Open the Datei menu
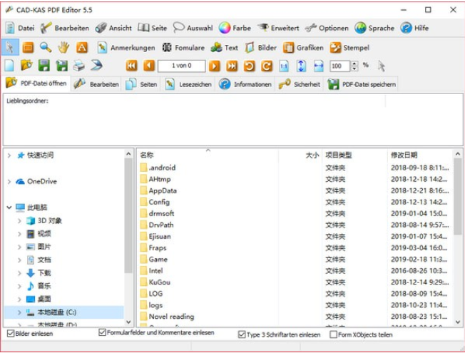The image size is (465, 353). click(20, 29)
